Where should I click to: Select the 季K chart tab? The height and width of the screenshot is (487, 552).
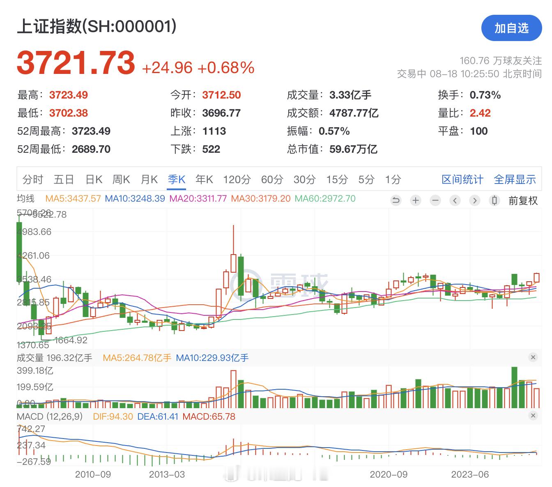(x=177, y=179)
